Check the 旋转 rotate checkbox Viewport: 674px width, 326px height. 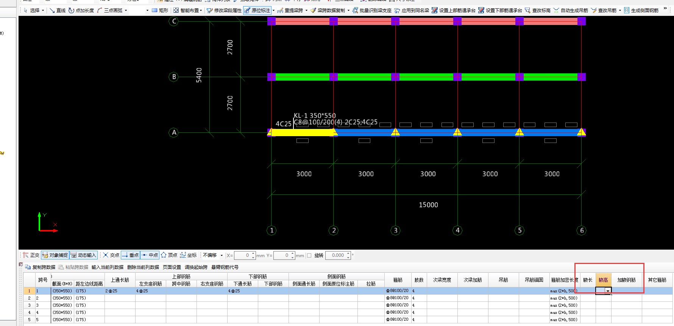tap(309, 255)
